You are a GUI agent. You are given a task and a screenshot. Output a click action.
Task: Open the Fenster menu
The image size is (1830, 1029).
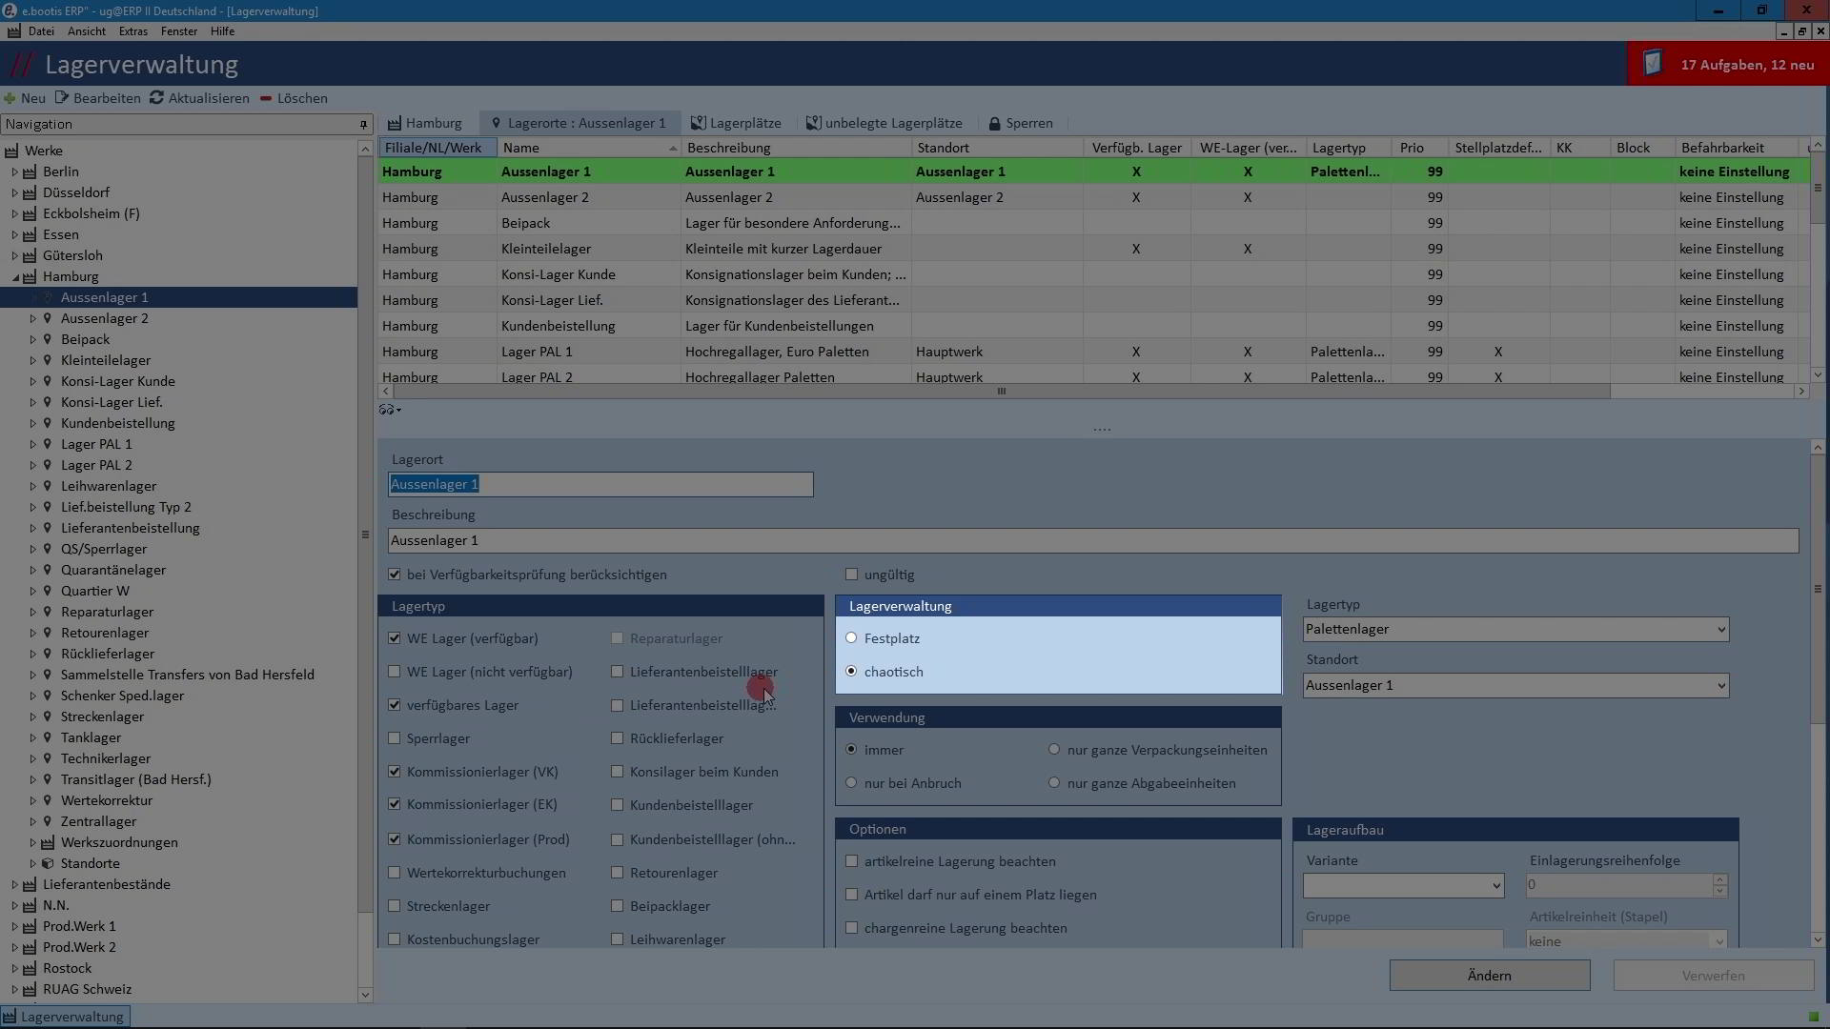point(179,31)
